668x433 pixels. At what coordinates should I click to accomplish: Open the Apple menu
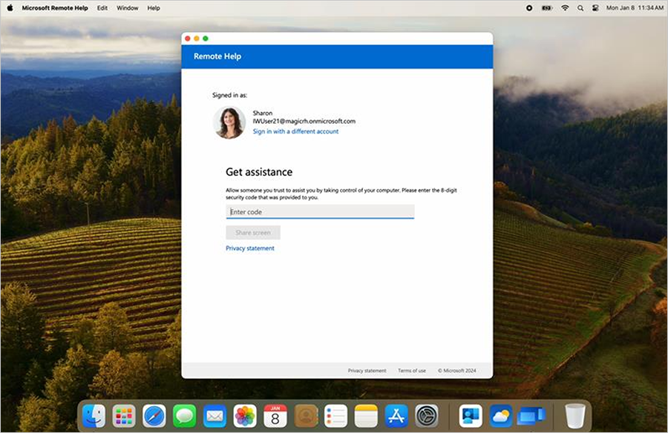(10, 7)
